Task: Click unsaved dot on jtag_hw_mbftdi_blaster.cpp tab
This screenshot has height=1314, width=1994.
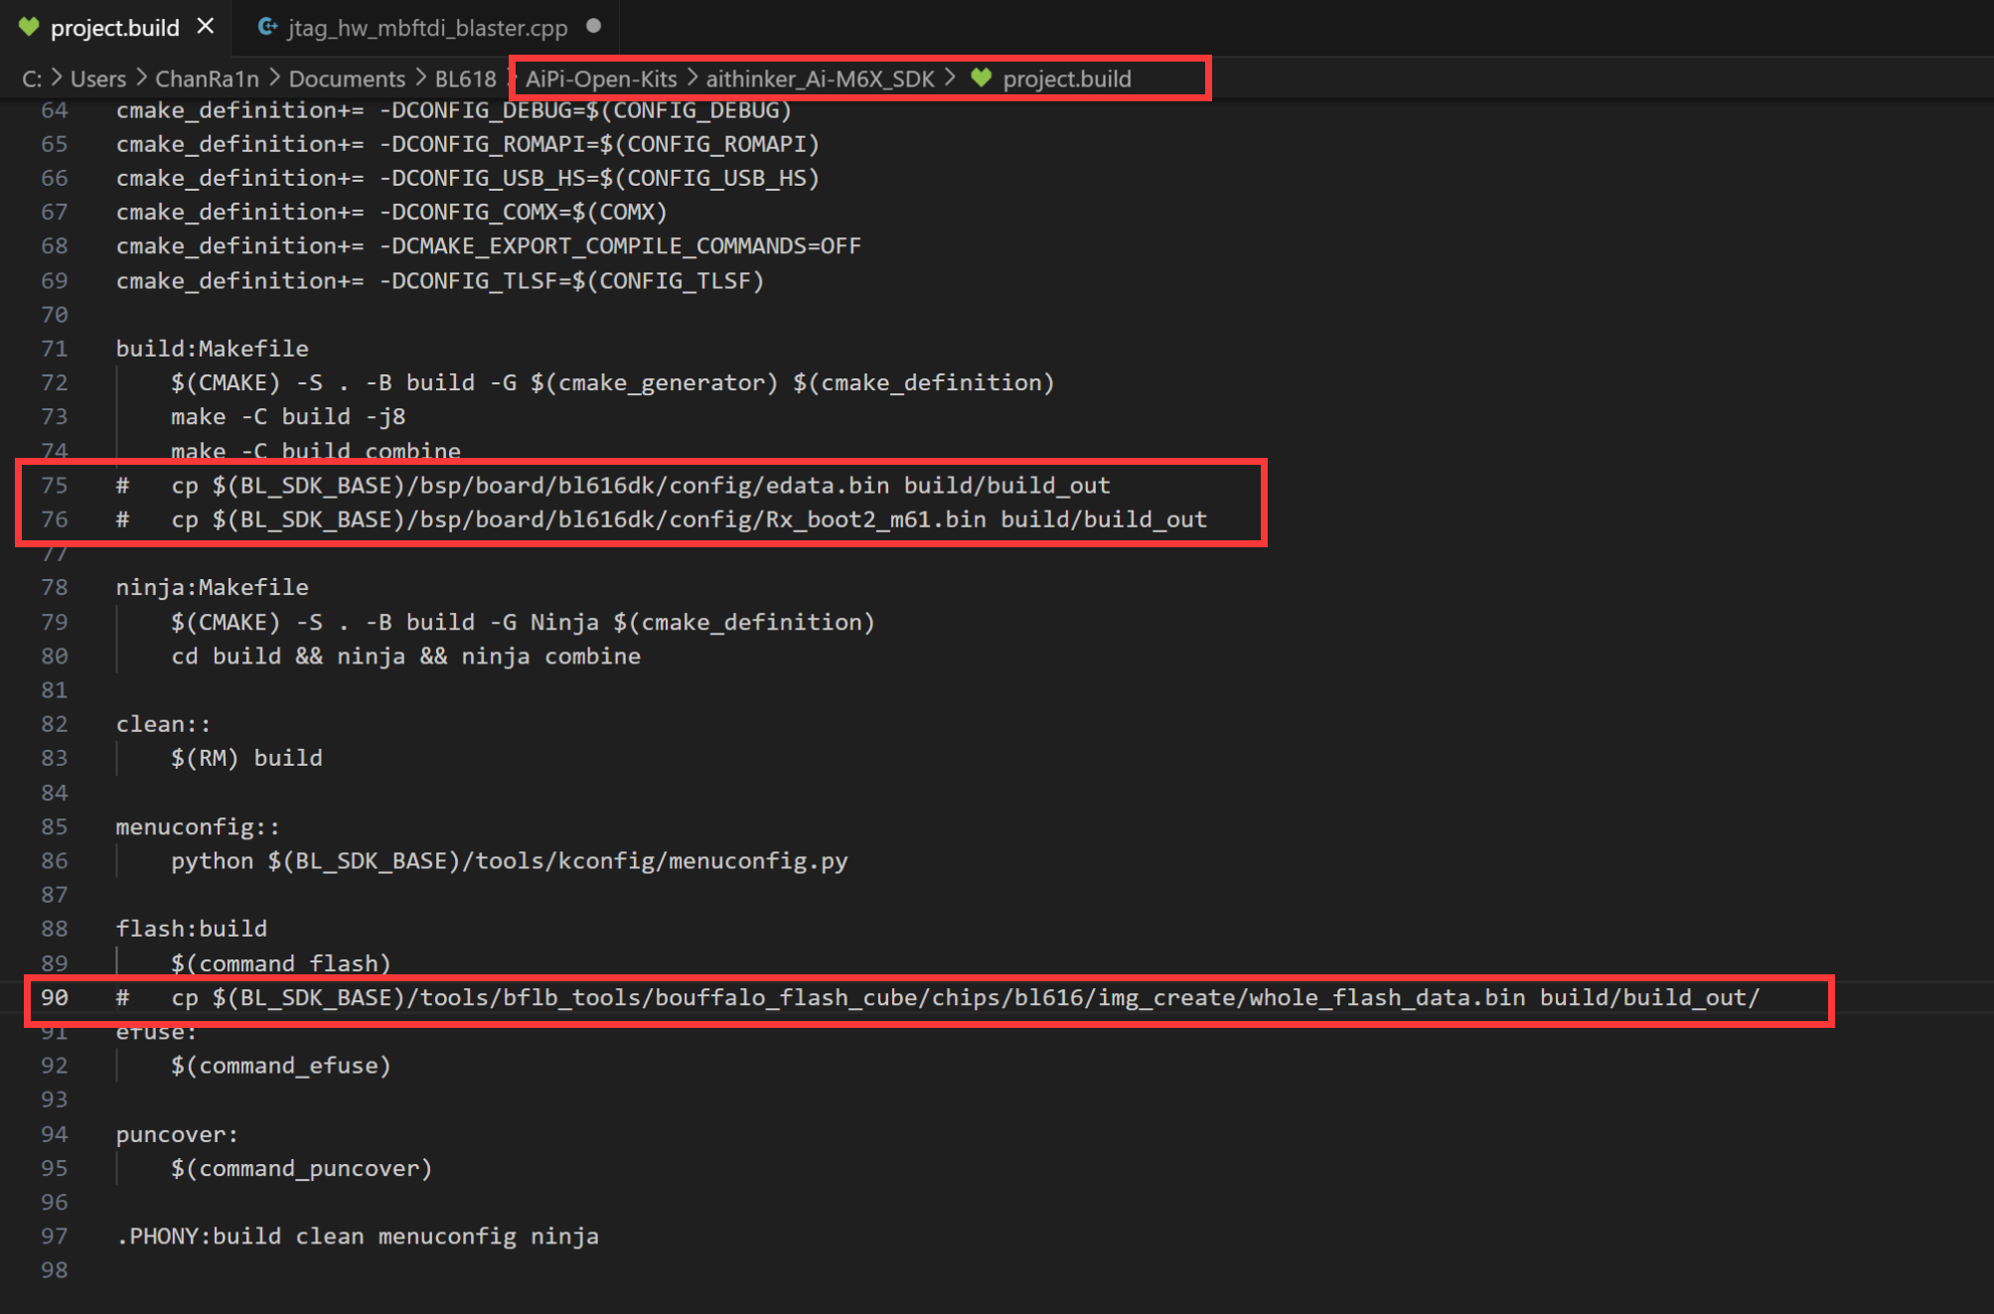Action: 593,27
